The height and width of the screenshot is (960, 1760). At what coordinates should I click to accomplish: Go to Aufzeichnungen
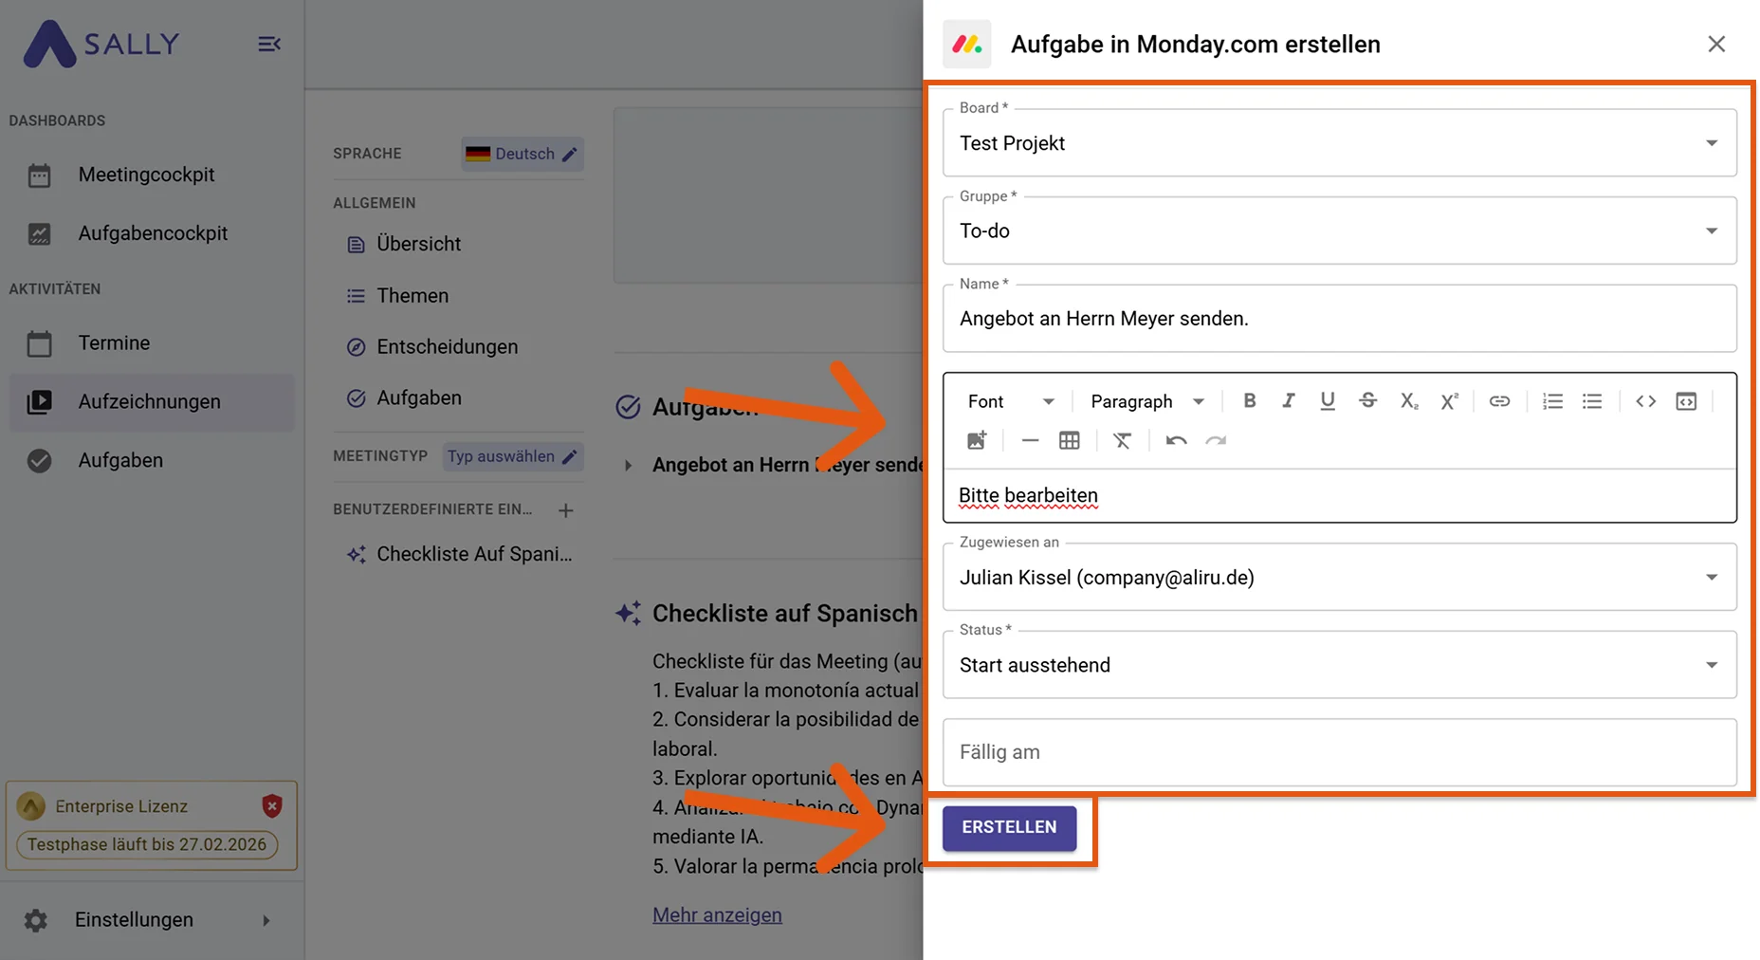(152, 402)
